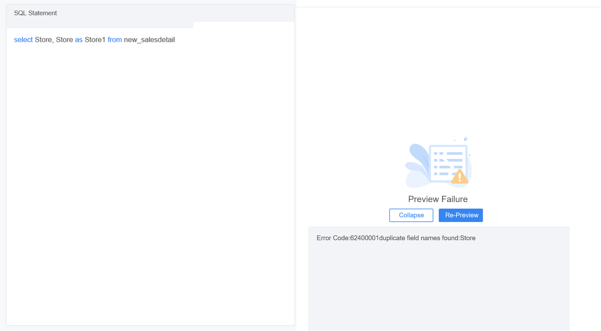This screenshot has width=601, height=331.
Task: Click the error details background panel
Action: coord(439,284)
